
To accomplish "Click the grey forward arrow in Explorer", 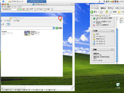I will pos(101,12).
